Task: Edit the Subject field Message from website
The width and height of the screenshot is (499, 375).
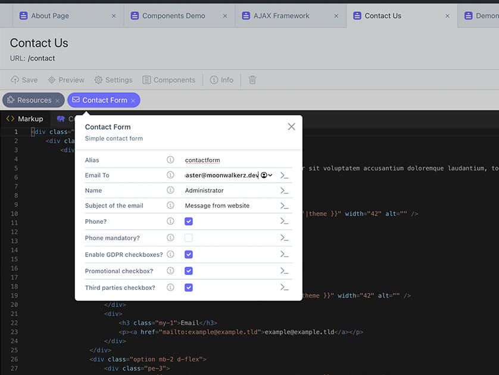Action: pyautogui.click(x=217, y=206)
